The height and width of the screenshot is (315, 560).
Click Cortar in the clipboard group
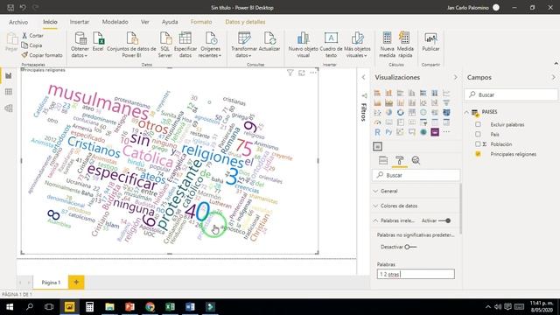pos(32,36)
